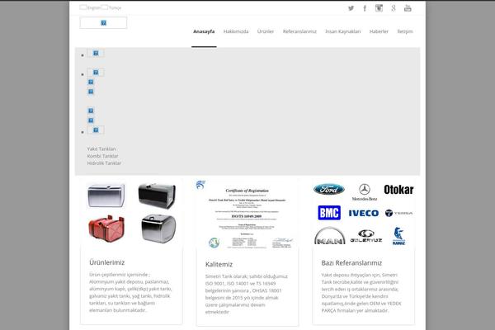The width and height of the screenshot is (495, 330).
Task: Click the Certificate of Registration image
Action: (x=247, y=215)
